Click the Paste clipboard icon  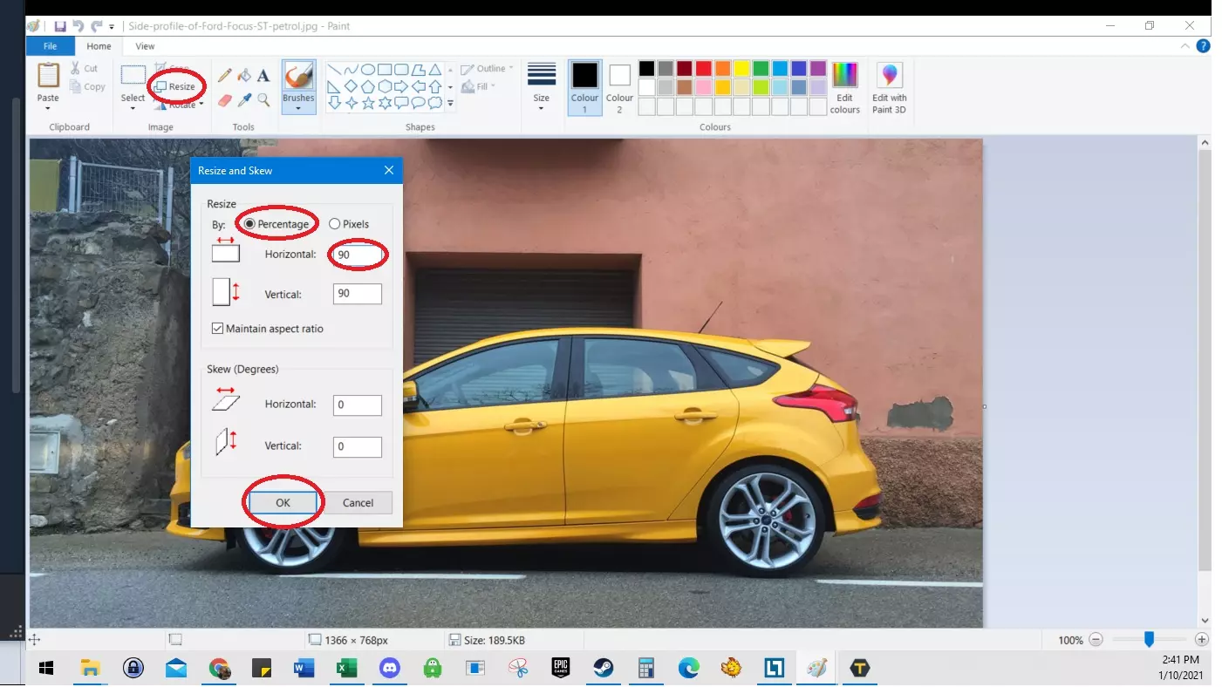coord(48,75)
